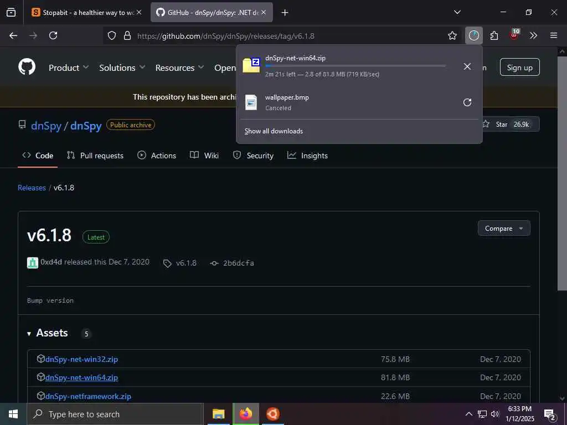Click the volume speaker tray icon
This screenshot has width=567, height=425.
(494, 414)
